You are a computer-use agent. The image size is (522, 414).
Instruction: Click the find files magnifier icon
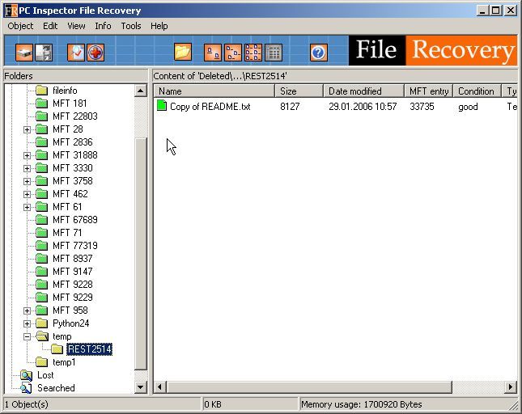click(x=76, y=53)
